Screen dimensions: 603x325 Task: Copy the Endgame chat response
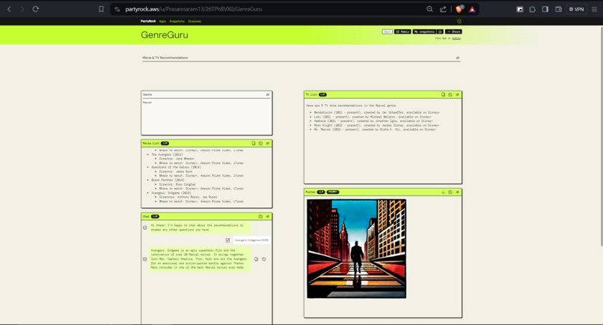pos(256,259)
